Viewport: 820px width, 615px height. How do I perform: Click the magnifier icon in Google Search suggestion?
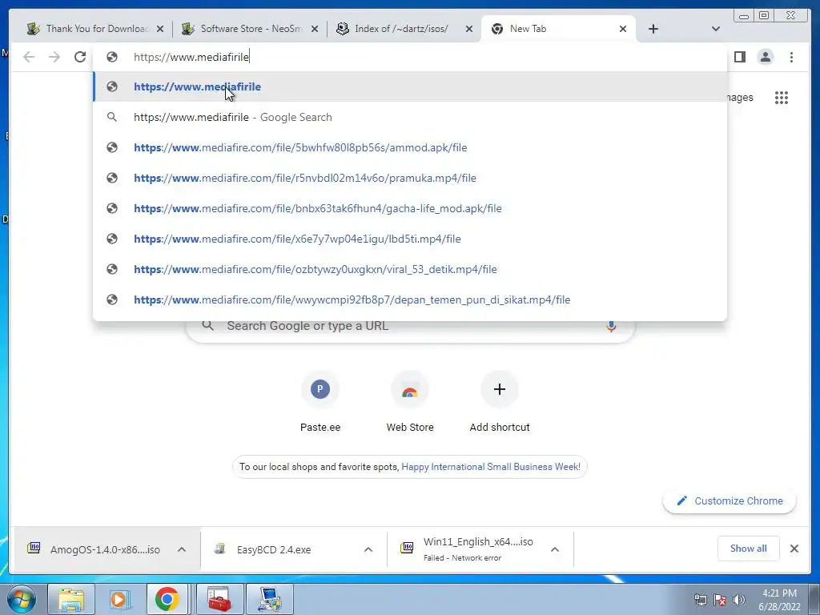tap(112, 117)
